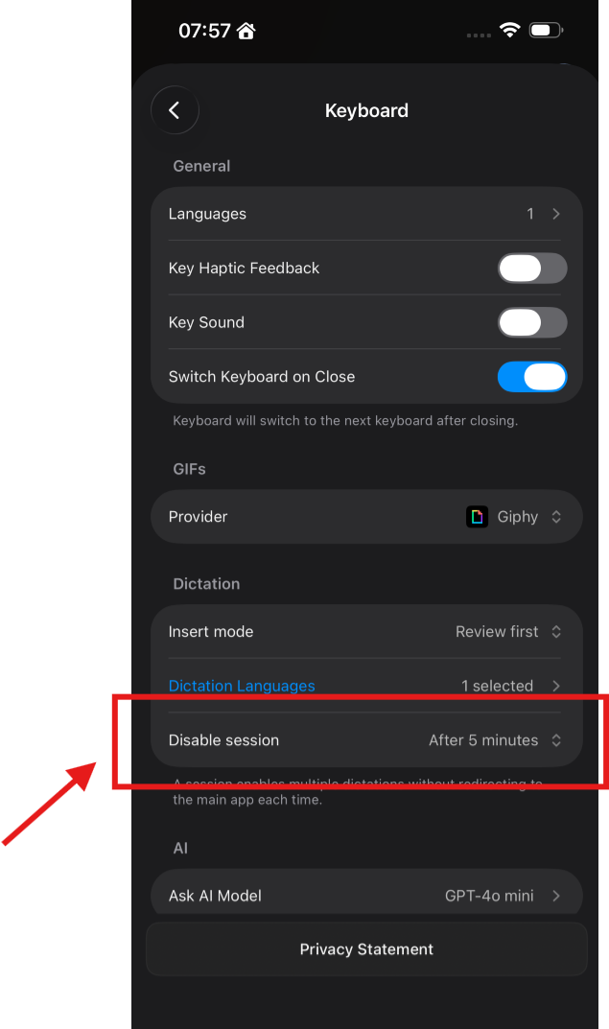Screen dimensions: 609x1029
Task: Open the GIF Provider picker
Action: 367,517
